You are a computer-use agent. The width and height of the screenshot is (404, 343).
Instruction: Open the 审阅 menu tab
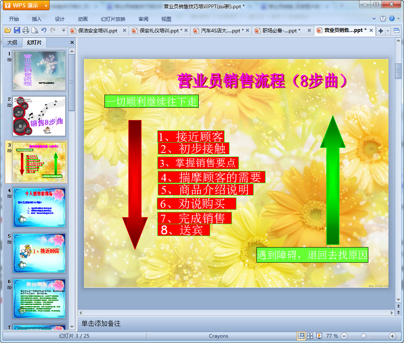pyautogui.click(x=143, y=19)
